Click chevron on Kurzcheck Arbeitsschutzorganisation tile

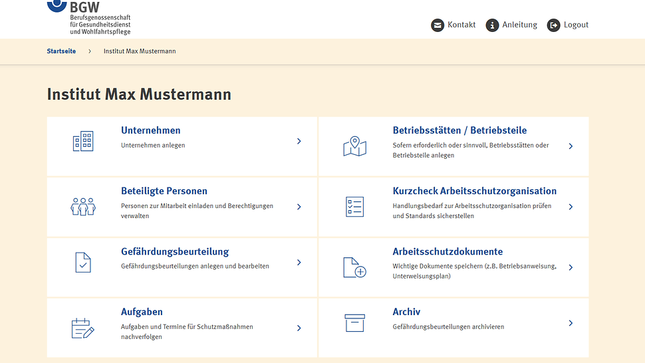tap(571, 207)
